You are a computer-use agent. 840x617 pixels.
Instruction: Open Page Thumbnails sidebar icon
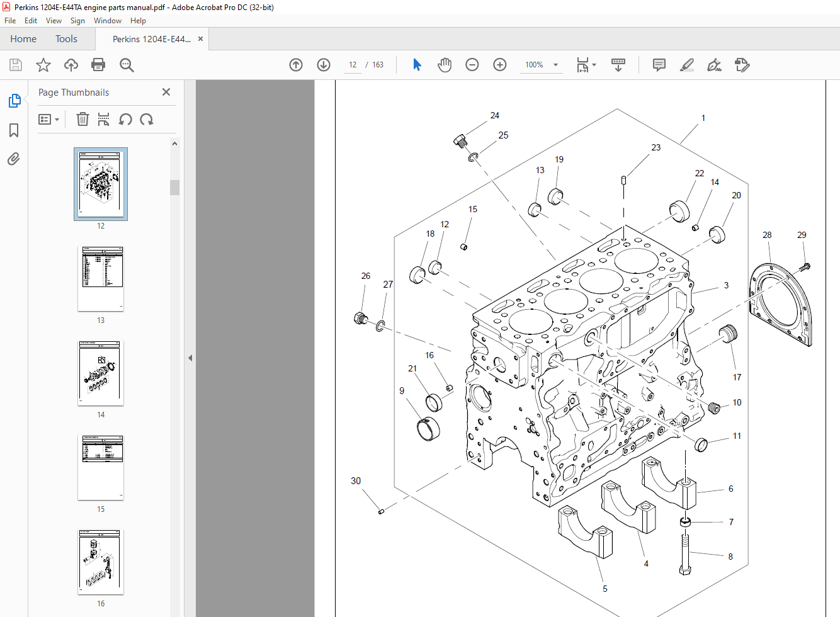coord(14,101)
